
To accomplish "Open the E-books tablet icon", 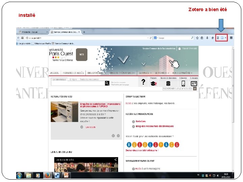I will coord(183,84).
